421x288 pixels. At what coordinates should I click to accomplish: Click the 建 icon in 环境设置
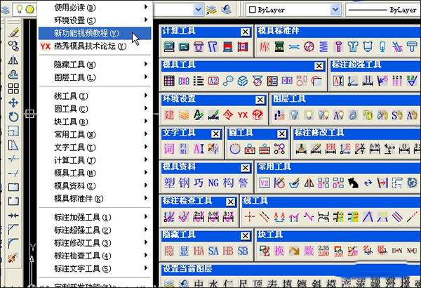[x=169, y=115]
